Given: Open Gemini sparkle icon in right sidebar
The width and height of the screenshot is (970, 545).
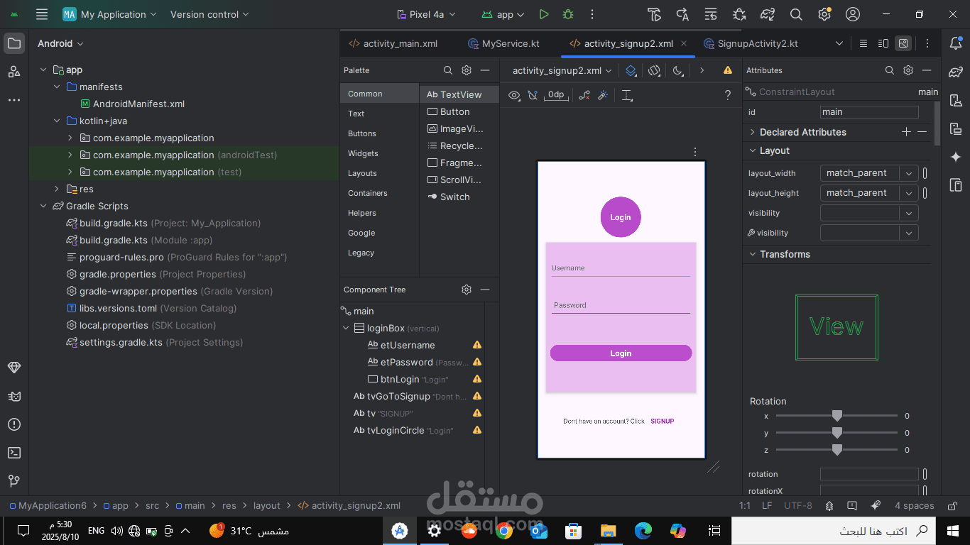Looking at the screenshot, I should [956, 157].
